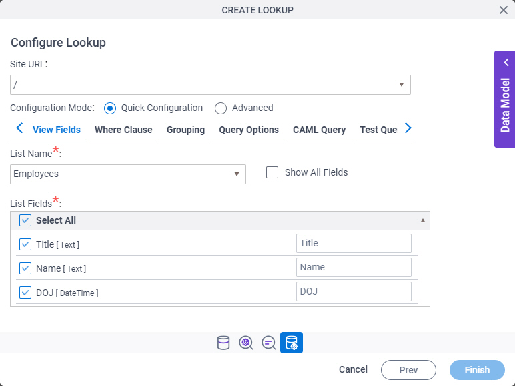Enable the Show All Fields checkbox
Screen dimensions: 515x386
(272, 172)
